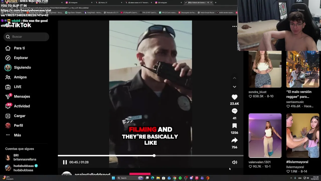
Task: Open Discord from the taskbar
Action: (191, 178)
